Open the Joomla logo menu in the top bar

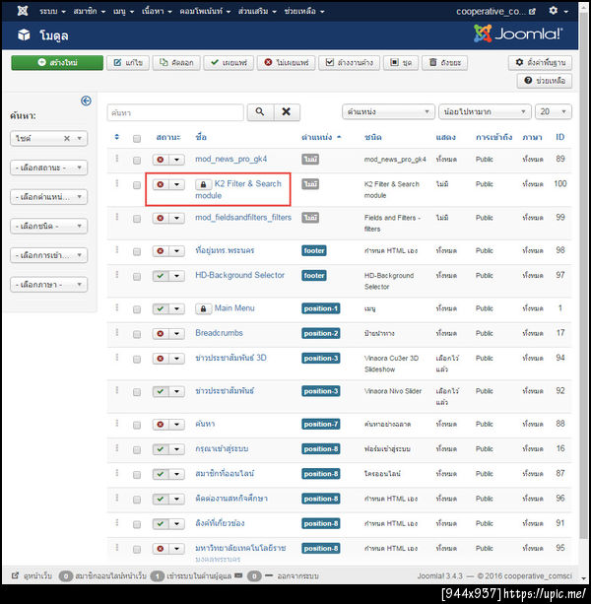tap(23, 11)
